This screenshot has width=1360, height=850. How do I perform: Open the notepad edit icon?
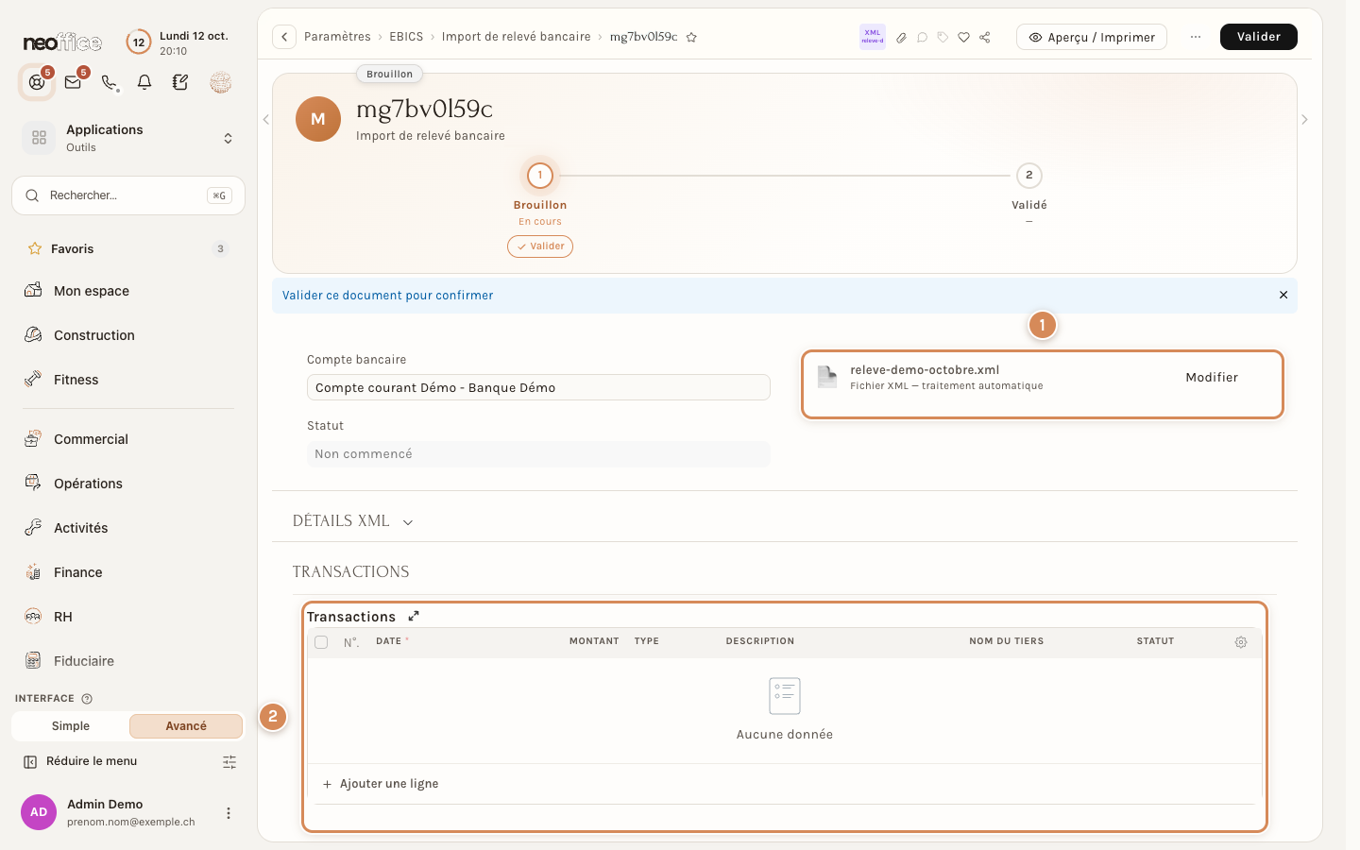point(180,82)
